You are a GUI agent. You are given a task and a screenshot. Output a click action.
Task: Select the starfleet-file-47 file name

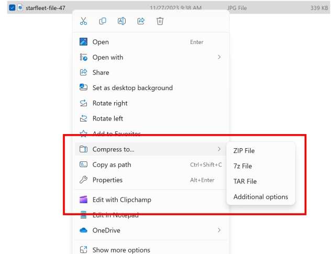46,8
